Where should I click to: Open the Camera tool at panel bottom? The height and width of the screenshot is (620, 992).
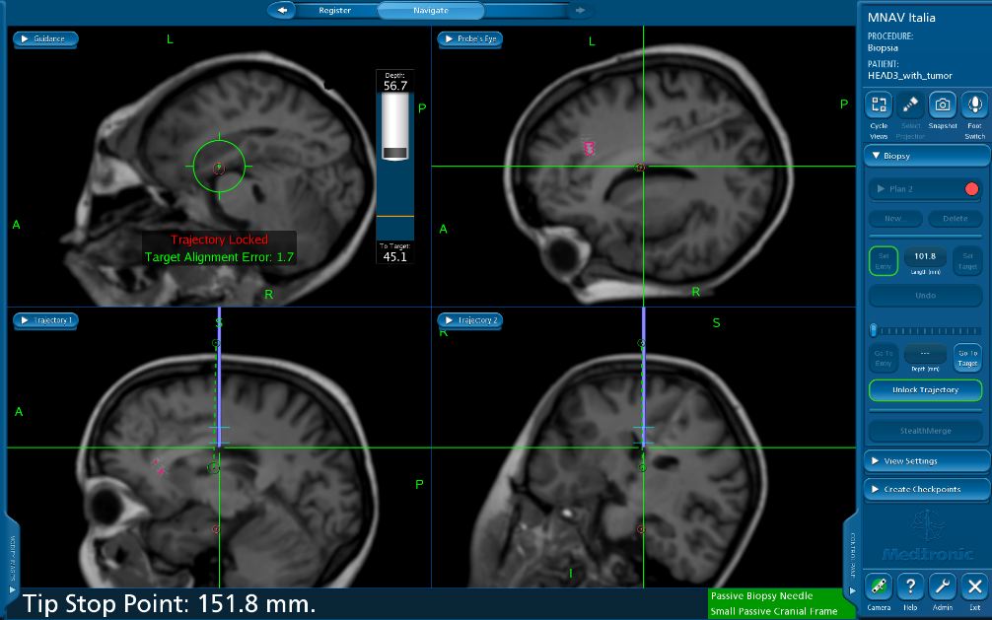[879, 587]
